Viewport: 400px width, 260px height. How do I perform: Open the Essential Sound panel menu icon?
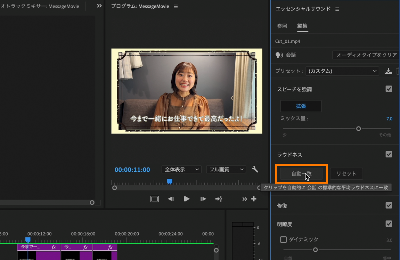(337, 9)
